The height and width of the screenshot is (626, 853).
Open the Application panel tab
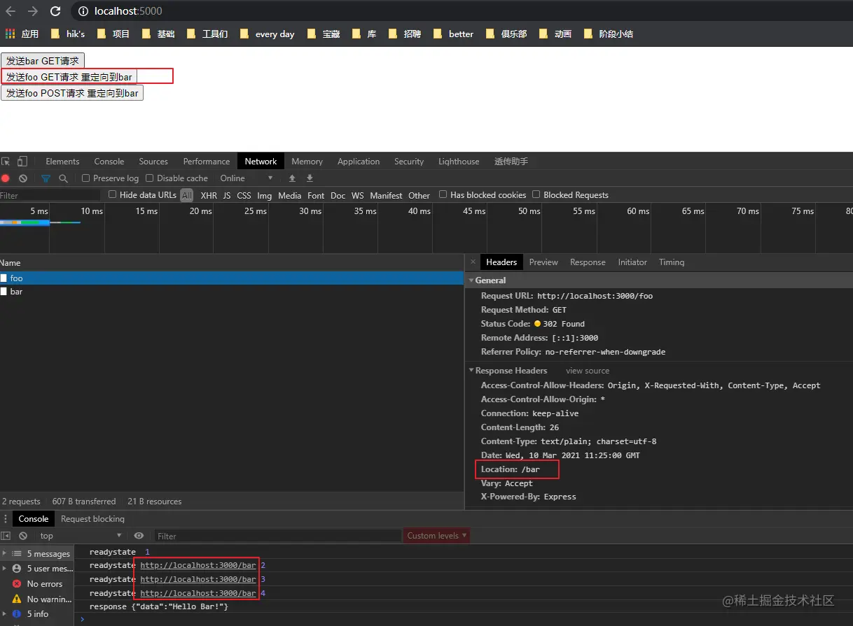pos(359,161)
